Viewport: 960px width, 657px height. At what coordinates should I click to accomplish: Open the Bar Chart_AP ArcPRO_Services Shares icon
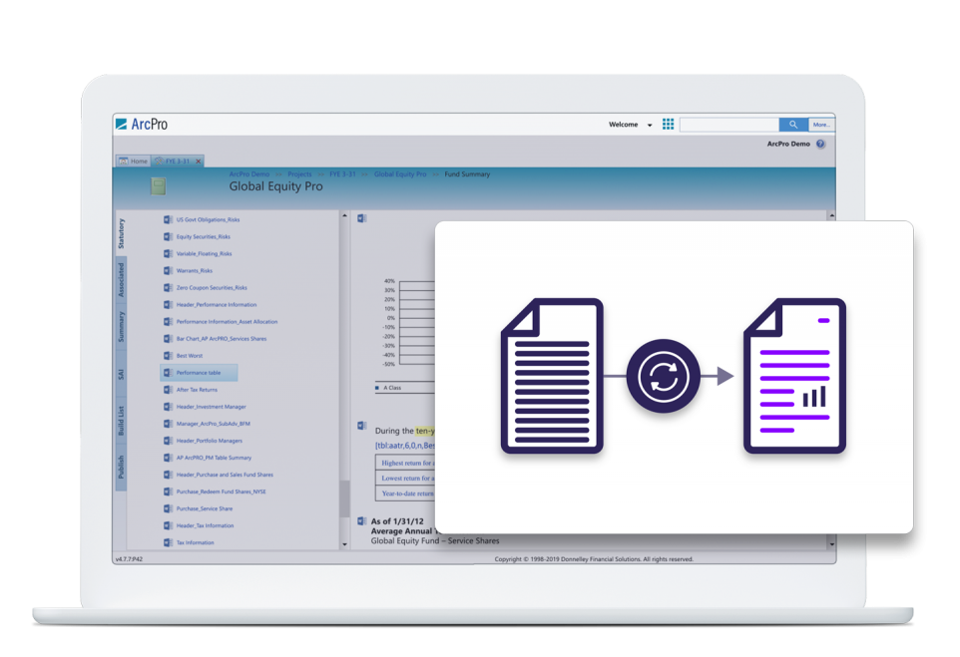(168, 338)
